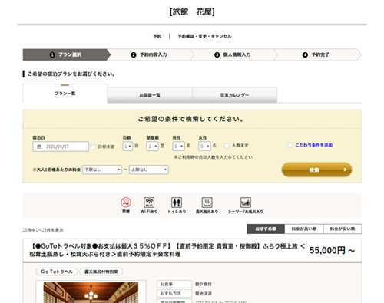Open 予約確認・変更・キャンセル link

coord(204,36)
